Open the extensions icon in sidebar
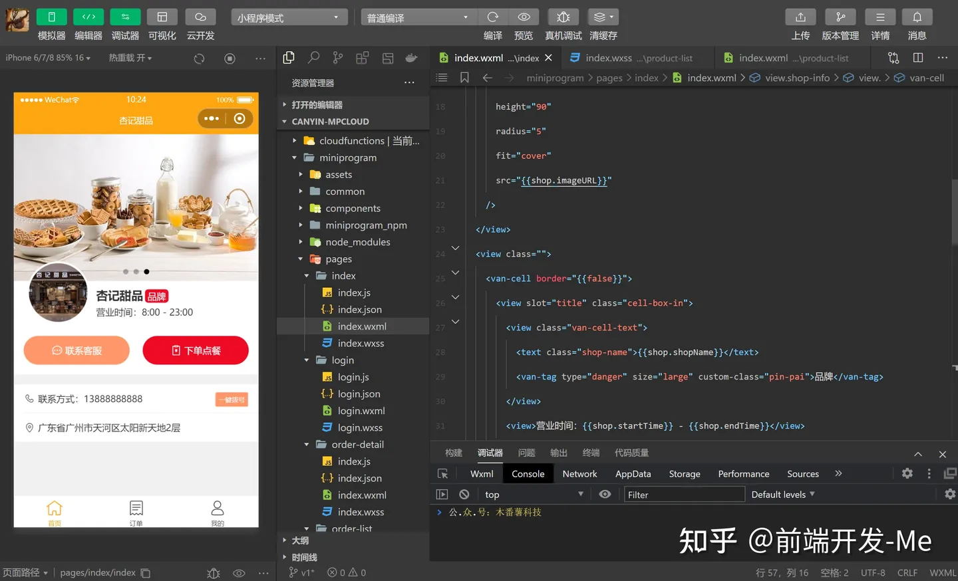This screenshot has width=958, height=581. (x=363, y=58)
